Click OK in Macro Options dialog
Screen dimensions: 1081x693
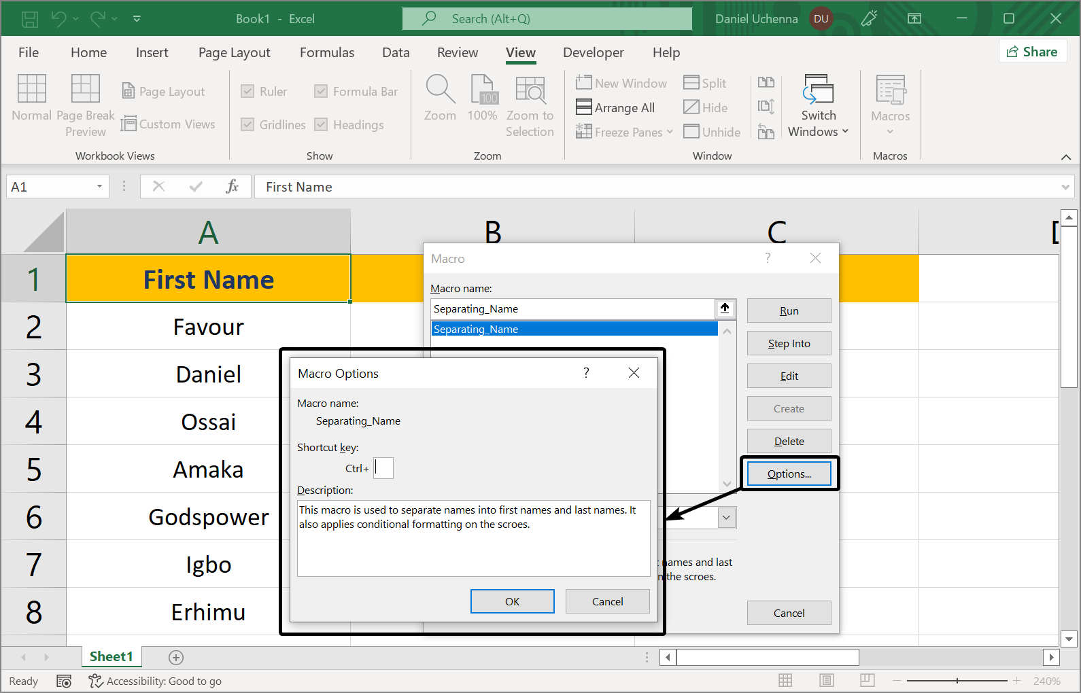pos(512,601)
